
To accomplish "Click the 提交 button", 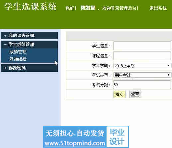I will (119, 94).
